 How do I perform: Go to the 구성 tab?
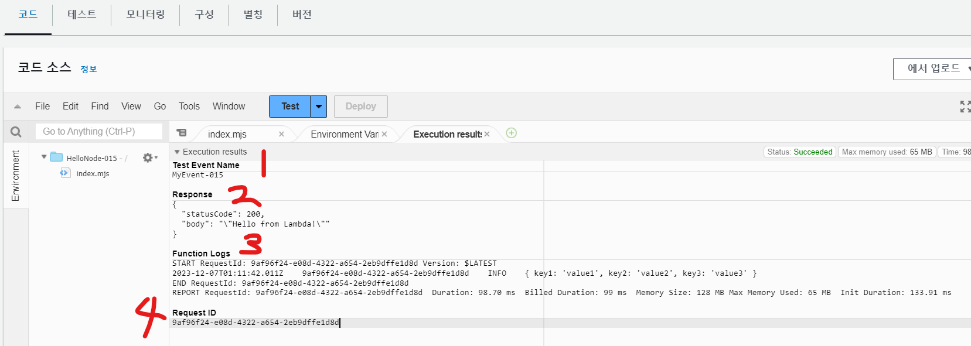tap(204, 15)
